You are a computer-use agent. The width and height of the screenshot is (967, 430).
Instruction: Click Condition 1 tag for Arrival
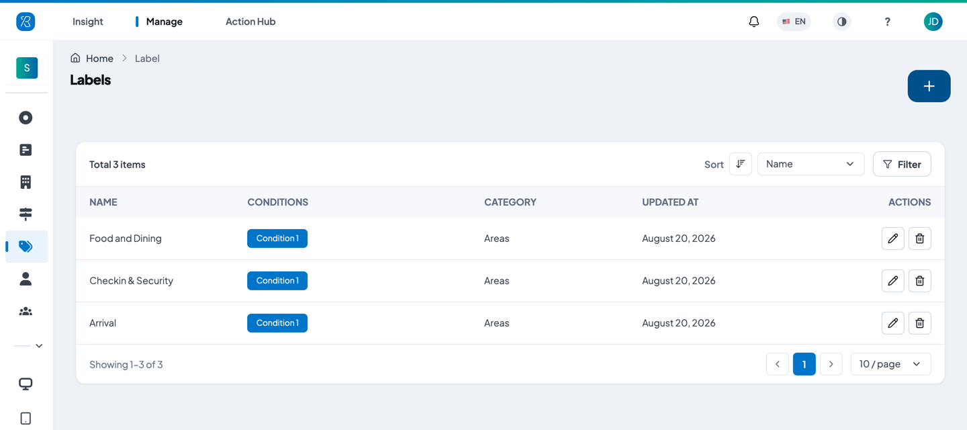coord(277,323)
